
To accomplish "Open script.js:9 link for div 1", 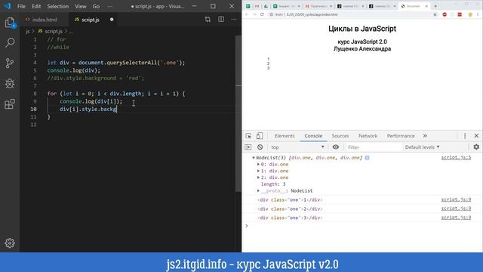I will click(x=456, y=199).
